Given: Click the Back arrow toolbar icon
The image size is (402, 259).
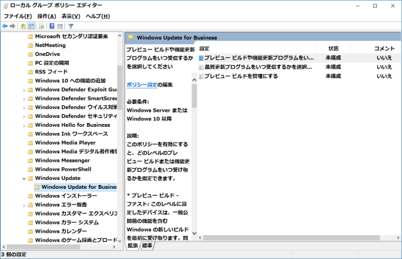Looking at the screenshot, I should pos(4,26).
